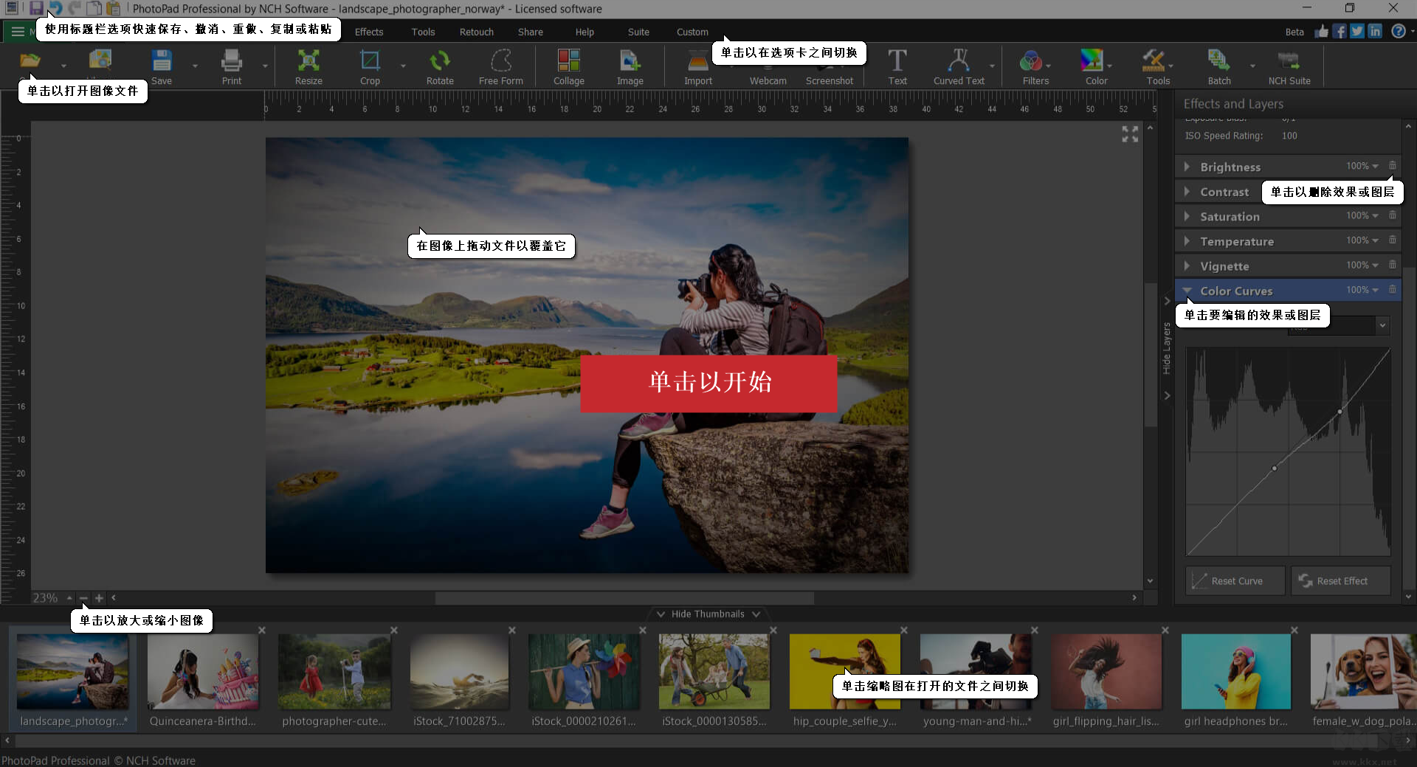The height and width of the screenshot is (767, 1417).
Task: Click the help question mark icon
Action: (x=1398, y=31)
